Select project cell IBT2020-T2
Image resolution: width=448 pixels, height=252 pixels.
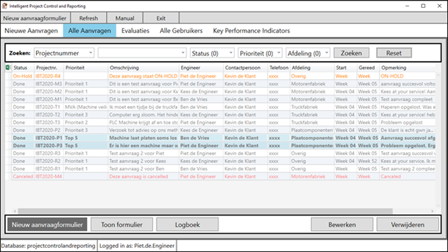pos(49,115)
